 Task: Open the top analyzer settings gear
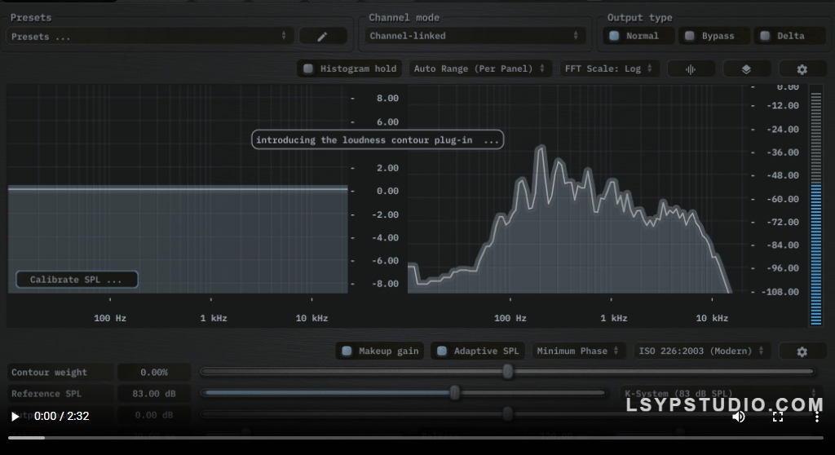[x=802, y=69]
